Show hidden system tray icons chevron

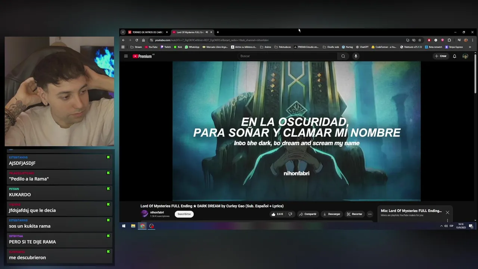(x=441, y=226)
